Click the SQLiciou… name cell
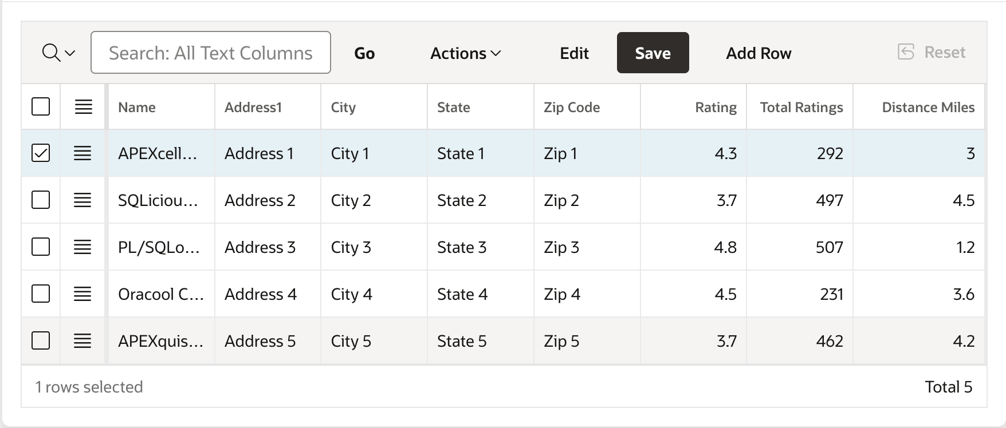This screenshot has height=428, width=1006. tap(162, 200)
